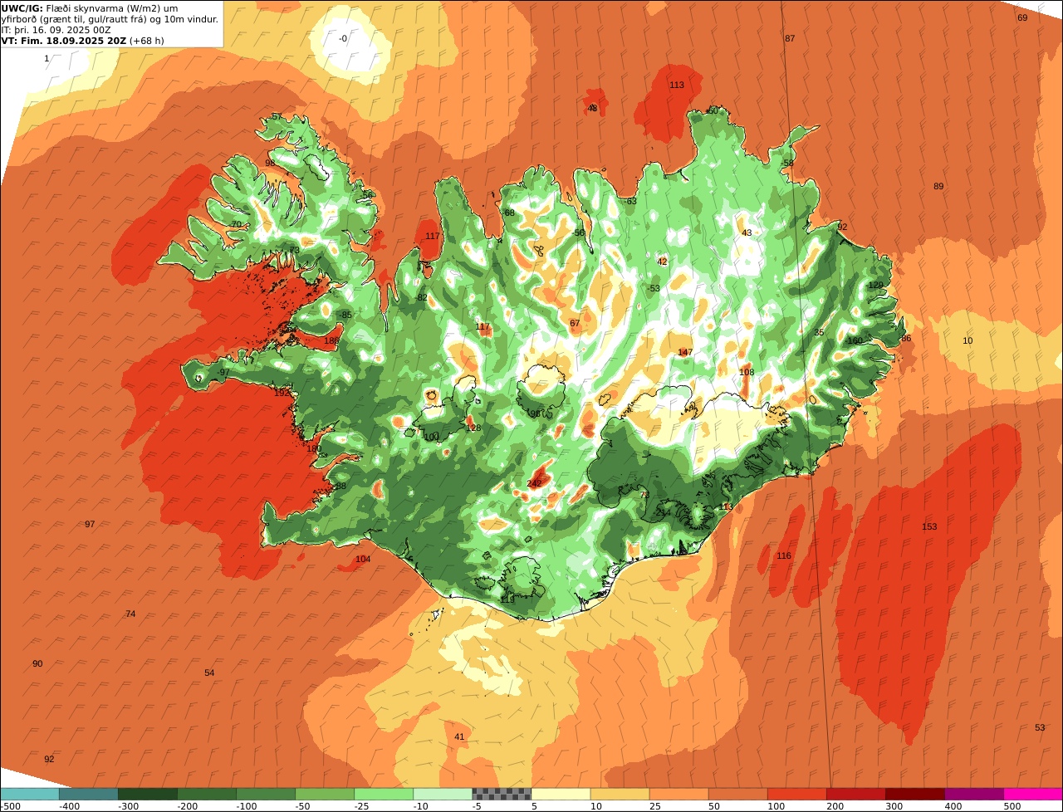Click the map value '68'

click(510, 213)
